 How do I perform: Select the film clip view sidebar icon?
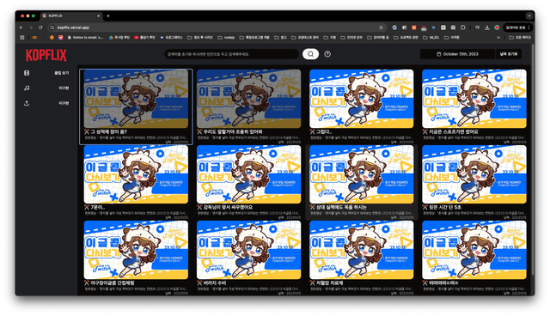click(27, 73)
